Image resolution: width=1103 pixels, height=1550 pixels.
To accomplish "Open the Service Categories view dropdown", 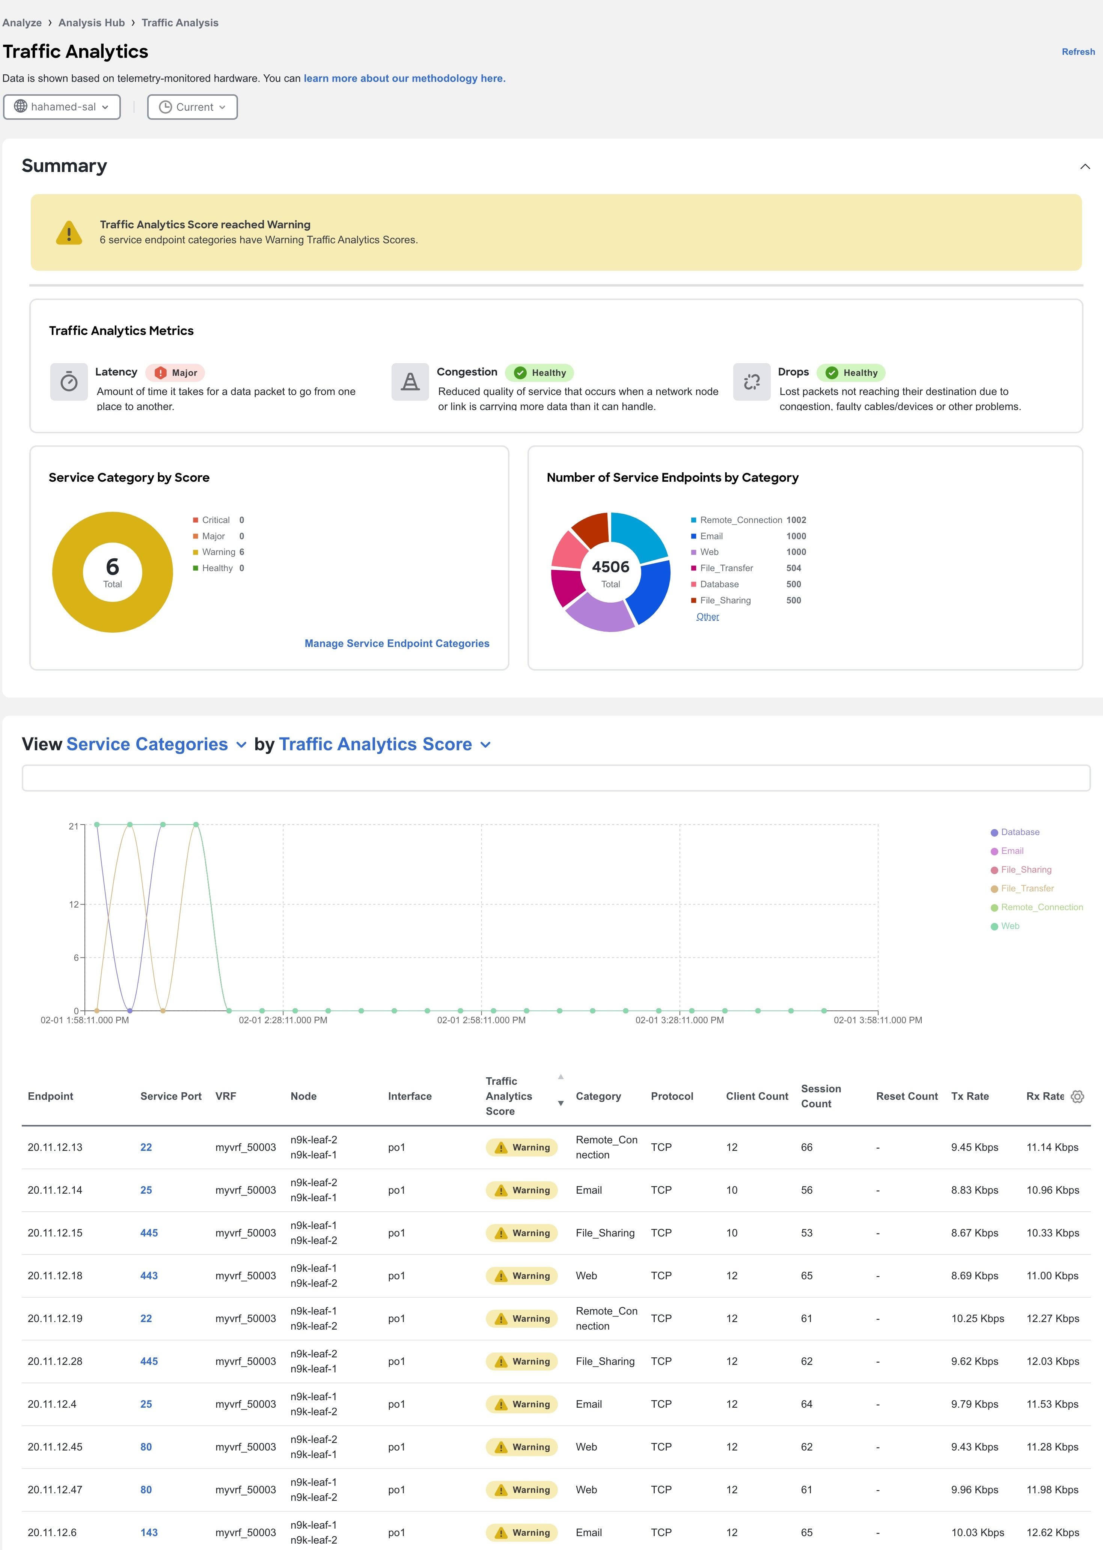I will tap(156, 745).
